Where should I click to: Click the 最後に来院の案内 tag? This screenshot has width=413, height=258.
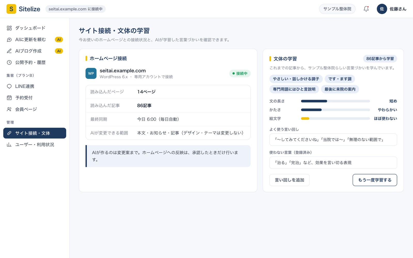(340, 89)
